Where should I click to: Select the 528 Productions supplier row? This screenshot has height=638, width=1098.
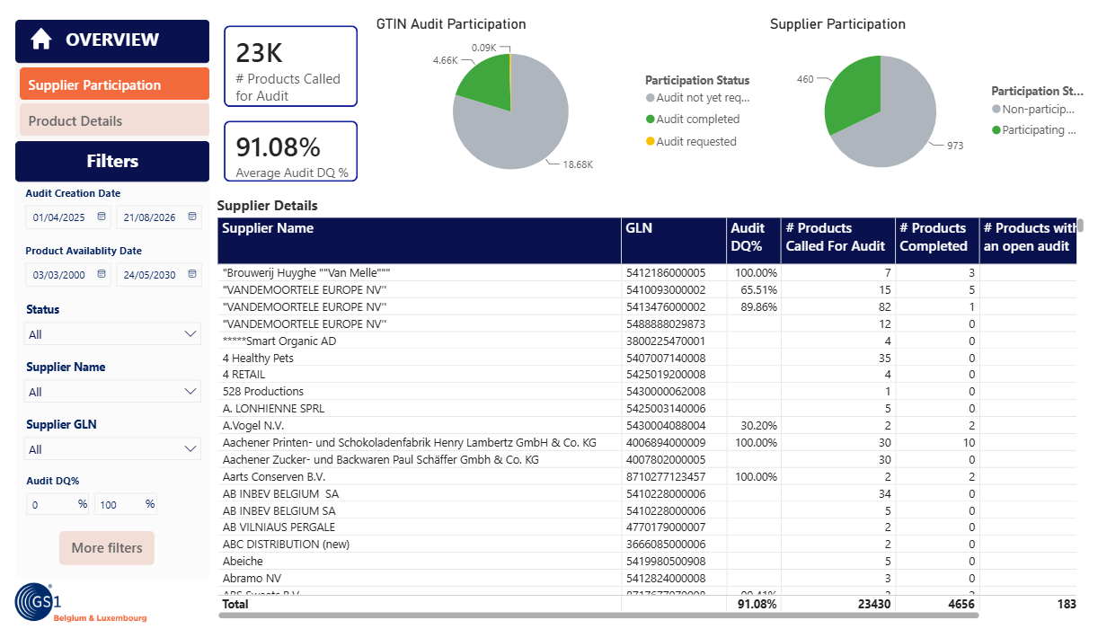(647, 392)
